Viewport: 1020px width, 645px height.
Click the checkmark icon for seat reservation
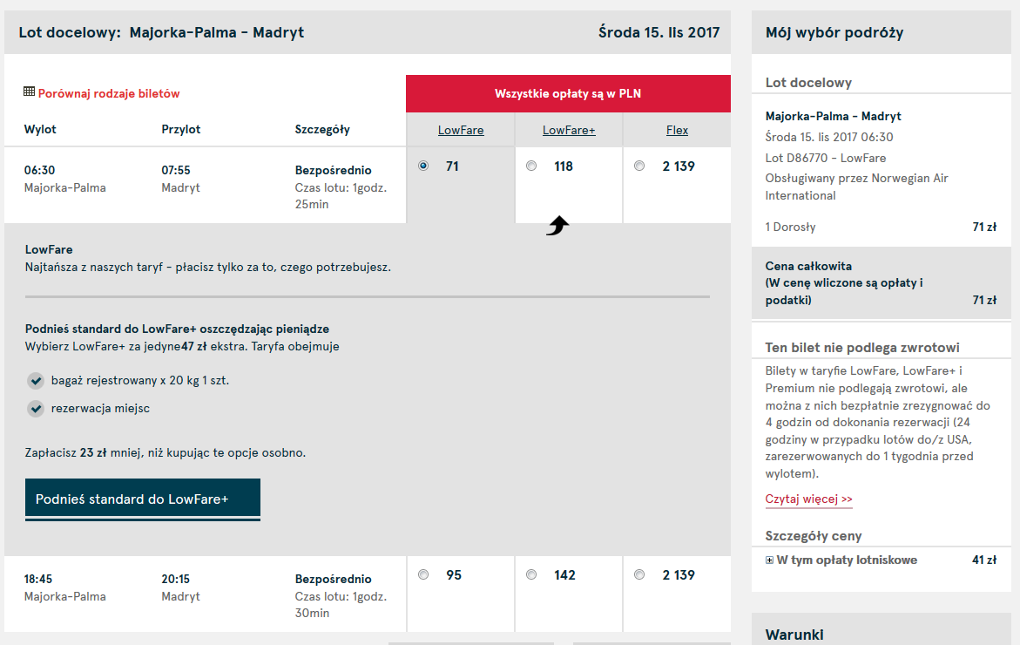pos(36,409)
